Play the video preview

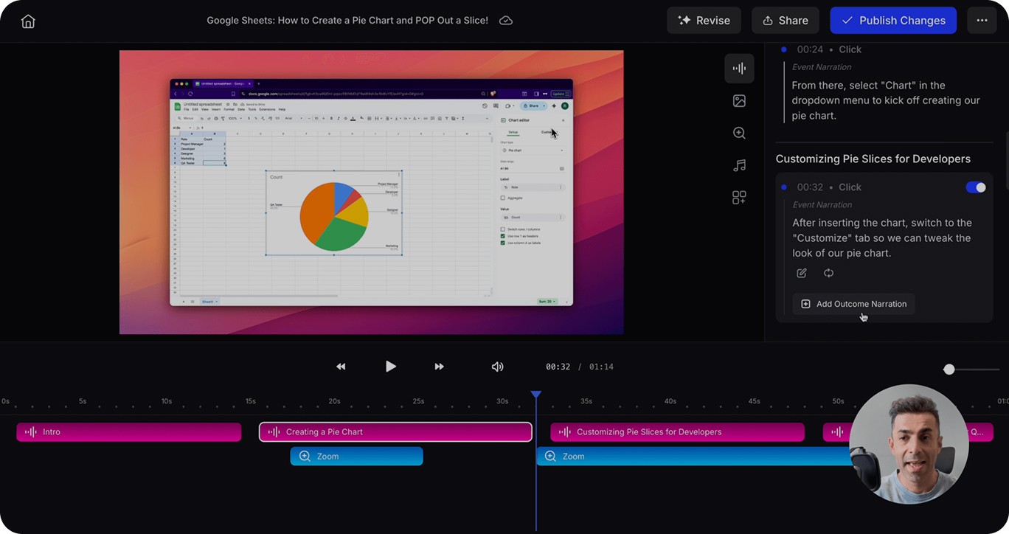(390, 367)
